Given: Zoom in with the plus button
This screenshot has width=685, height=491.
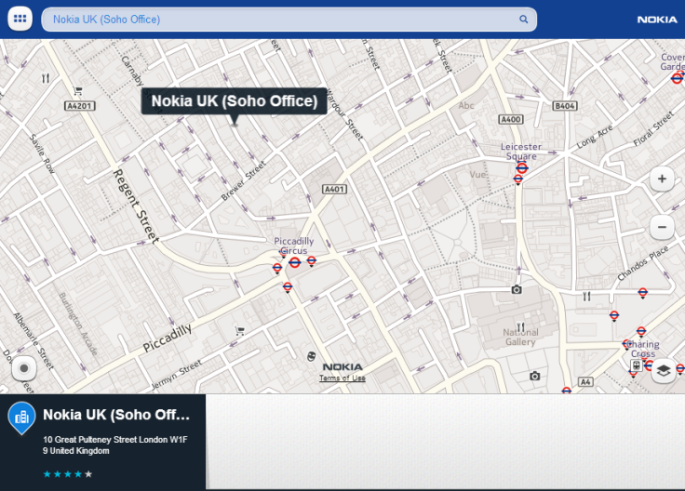Looking at the screenshot, I should point(662,179).
